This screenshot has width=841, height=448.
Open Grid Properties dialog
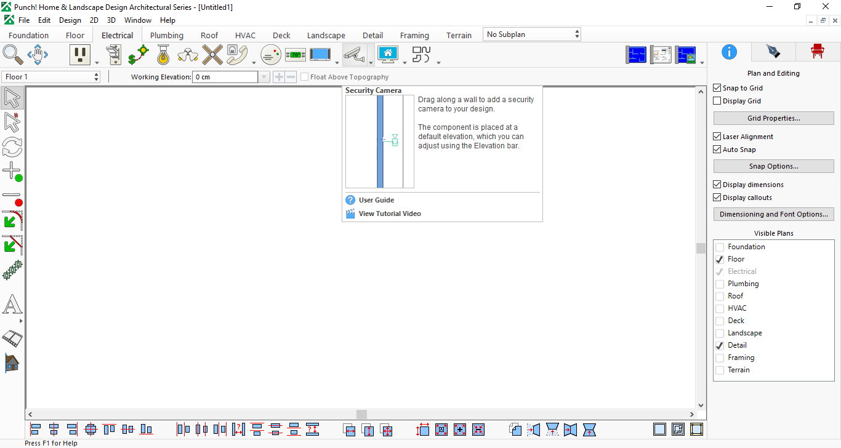(x=774, y=118)
